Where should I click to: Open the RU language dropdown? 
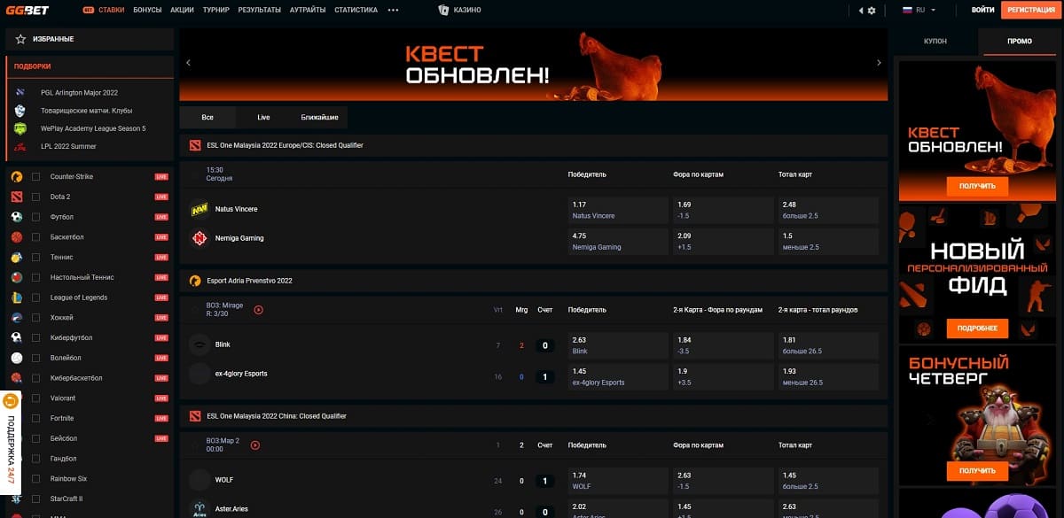tap(919, 10)
